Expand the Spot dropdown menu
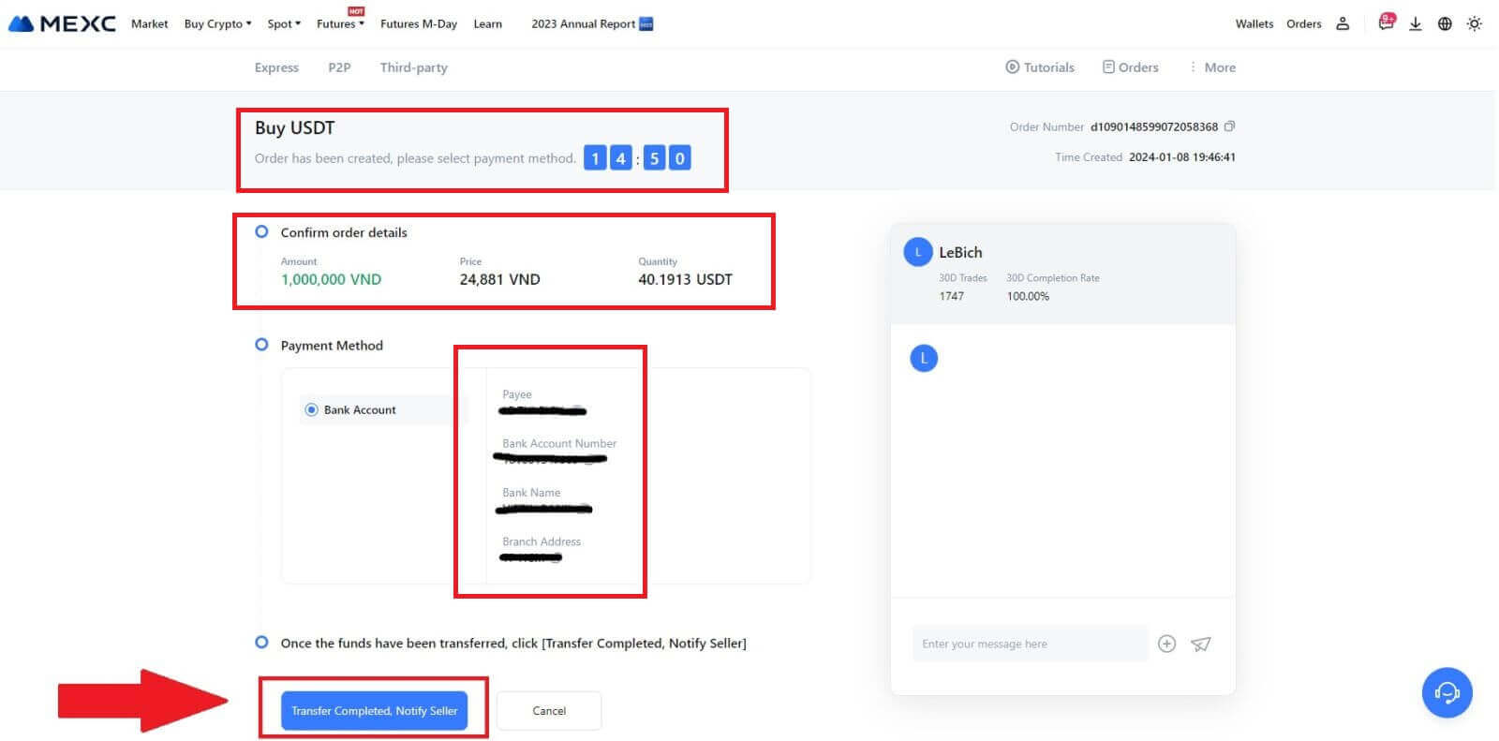Viewport: 1499px width, 741px height. (x=284, y=23)
